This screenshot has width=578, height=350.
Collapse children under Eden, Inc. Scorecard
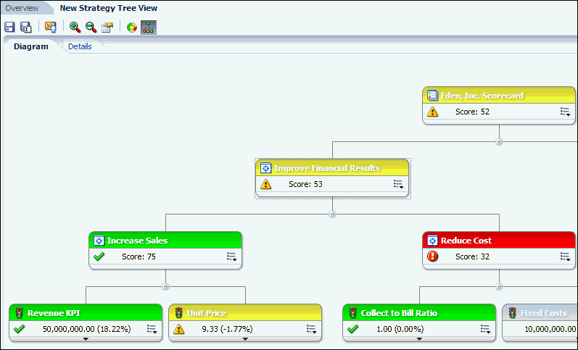(x=499, y=142)
